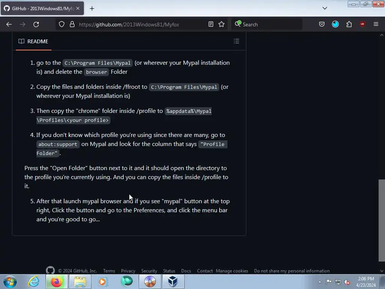Click the '© 2024 GitHub, Inc.' text
The width and height of the screenshot is (385, 289).
point(77,271)
